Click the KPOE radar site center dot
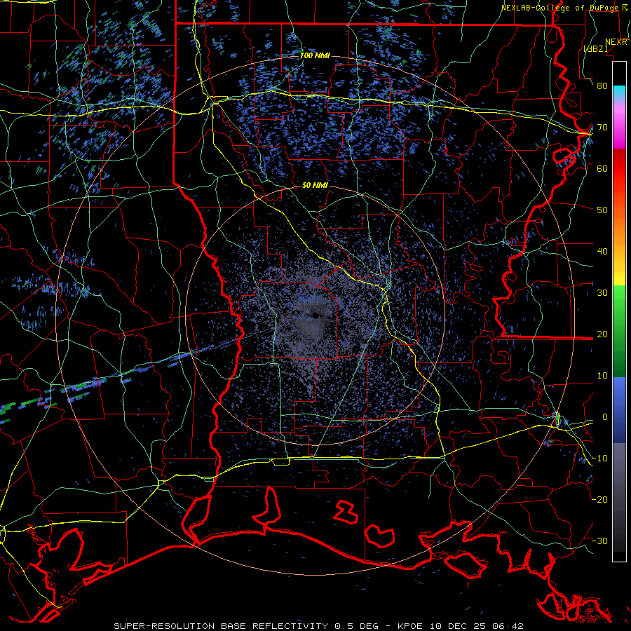Viewport: 631px width, 631px height. click(x=316, y=315)
